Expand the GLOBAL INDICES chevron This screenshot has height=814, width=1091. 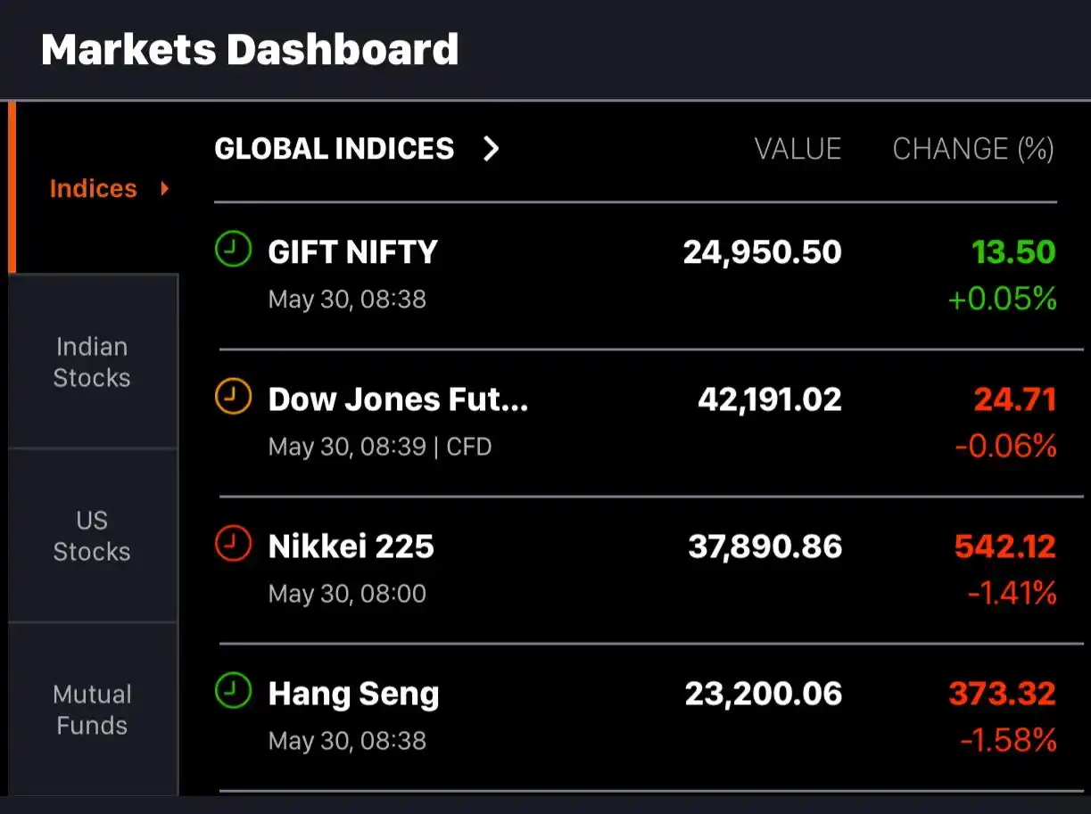[x=491, y=149]
